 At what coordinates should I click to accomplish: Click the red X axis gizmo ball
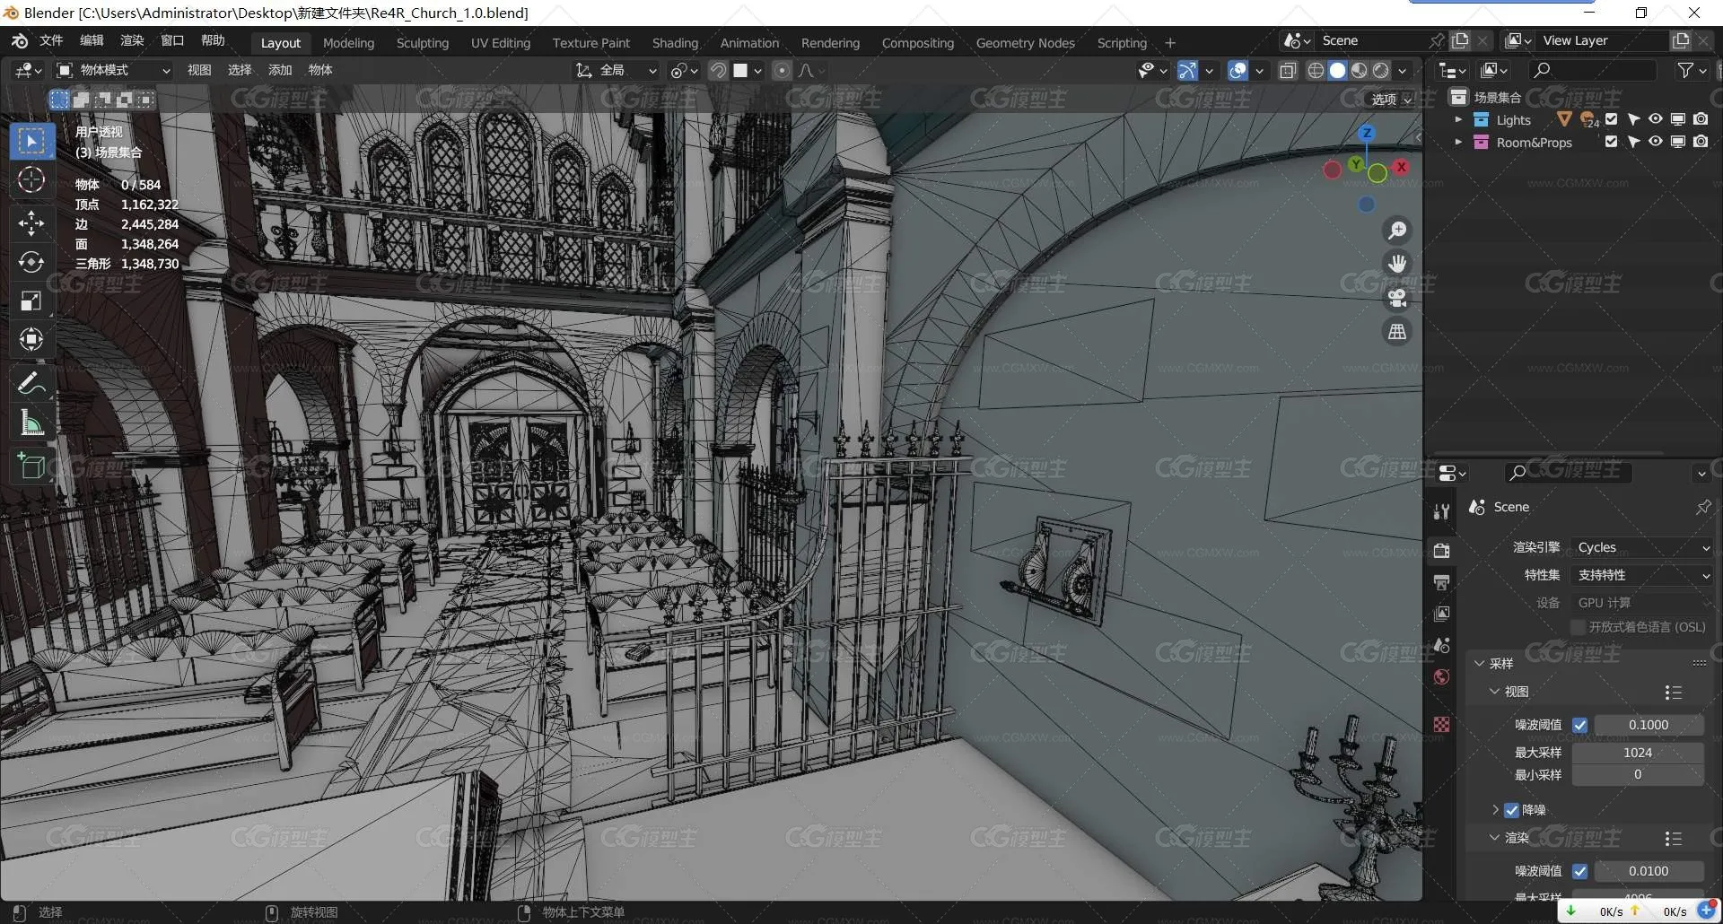1401,167
